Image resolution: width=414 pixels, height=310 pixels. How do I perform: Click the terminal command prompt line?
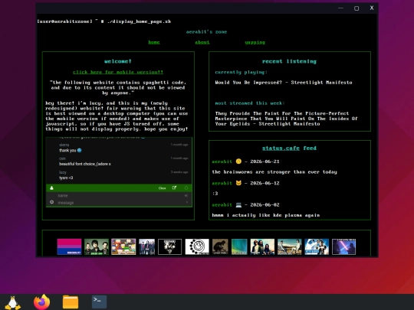click(104, 21)
